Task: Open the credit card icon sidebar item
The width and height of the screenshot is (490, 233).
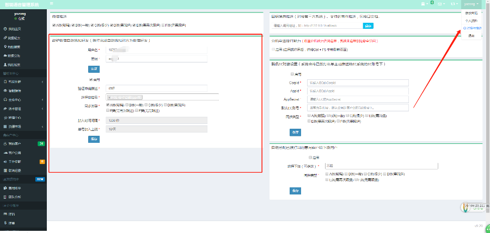Action: 23,215
